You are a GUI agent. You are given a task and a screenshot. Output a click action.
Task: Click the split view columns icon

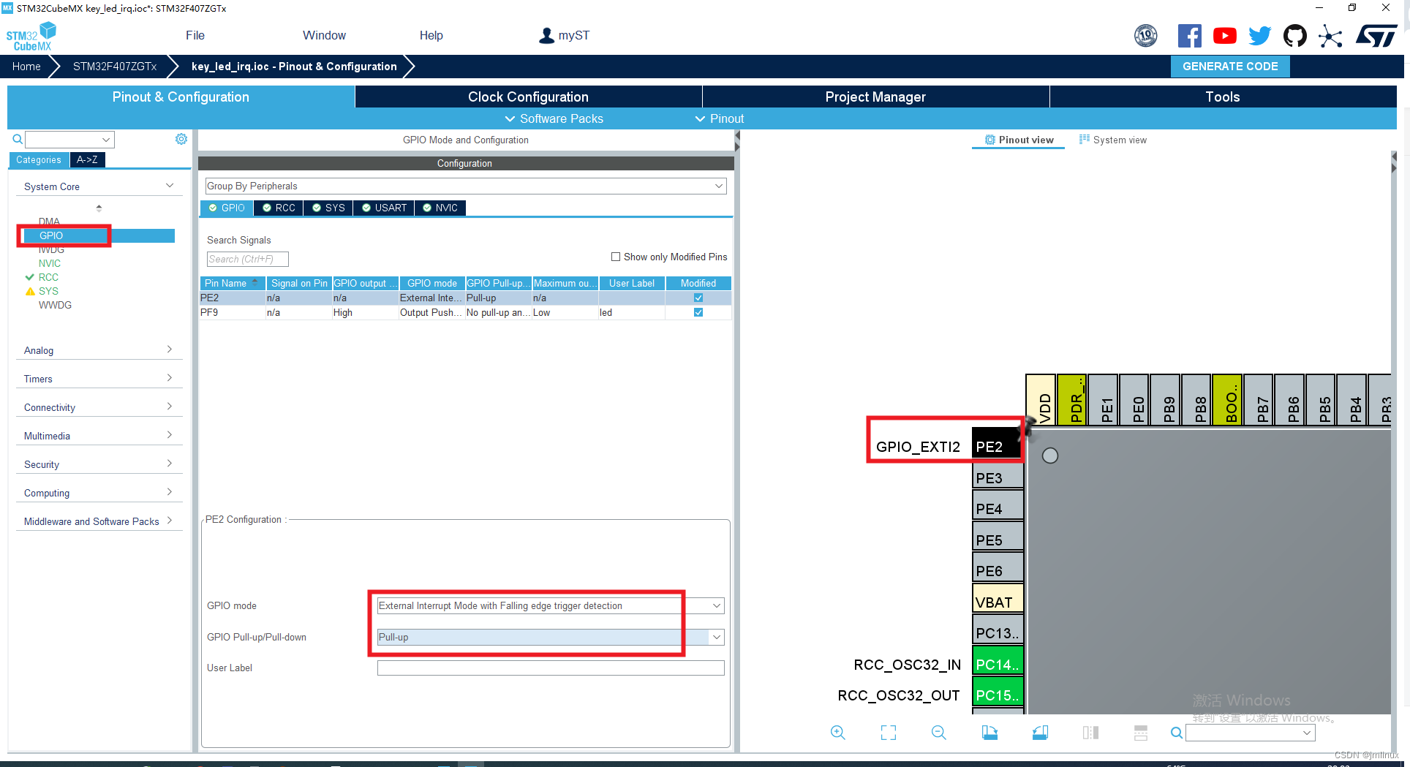coord(1090,733)
